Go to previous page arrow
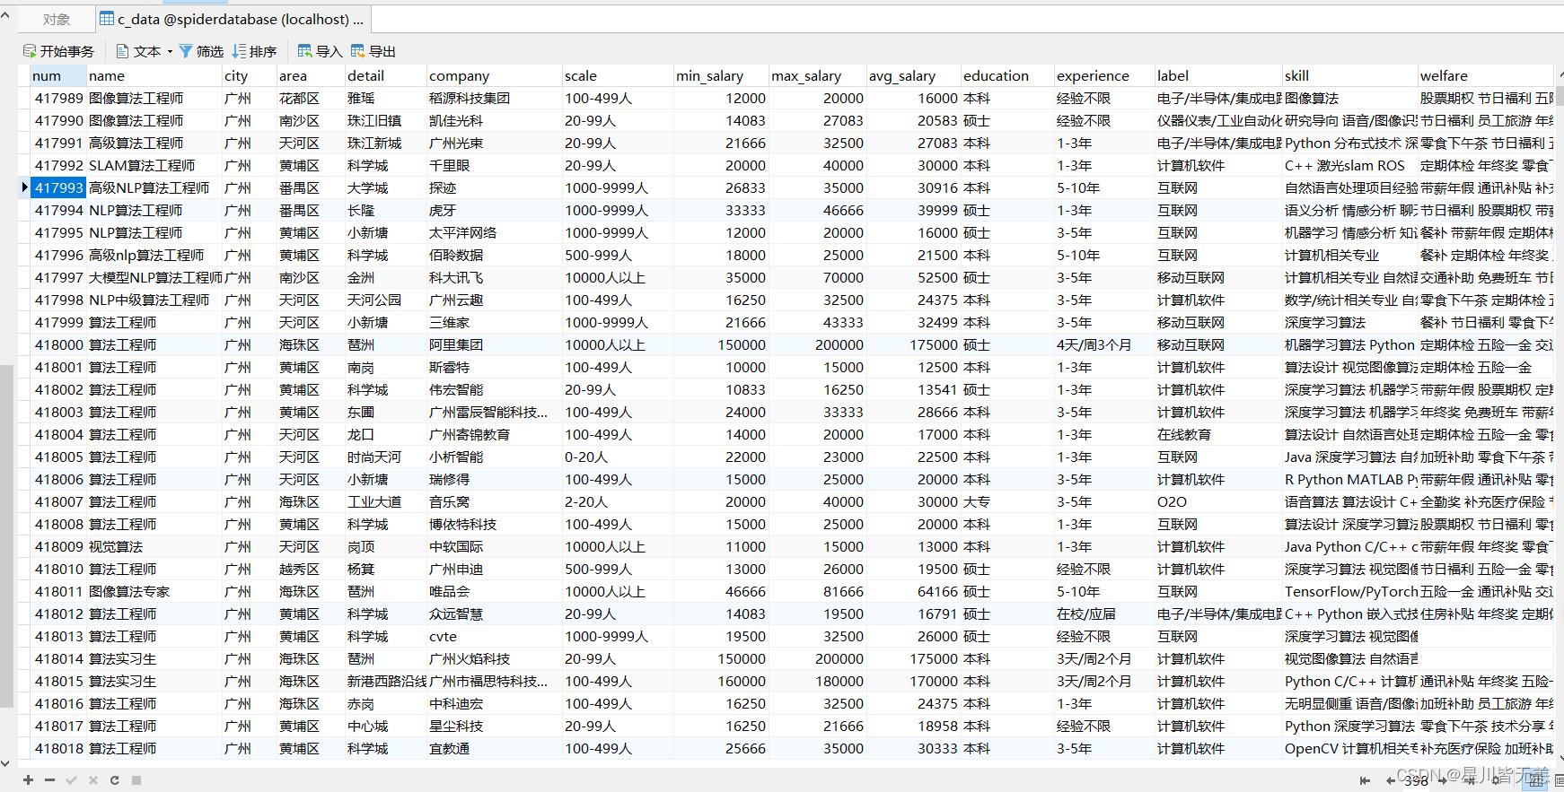 (1390, 781)
